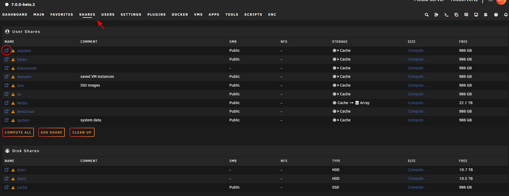Browse the Media share via its icon

[x=7, y=103]
